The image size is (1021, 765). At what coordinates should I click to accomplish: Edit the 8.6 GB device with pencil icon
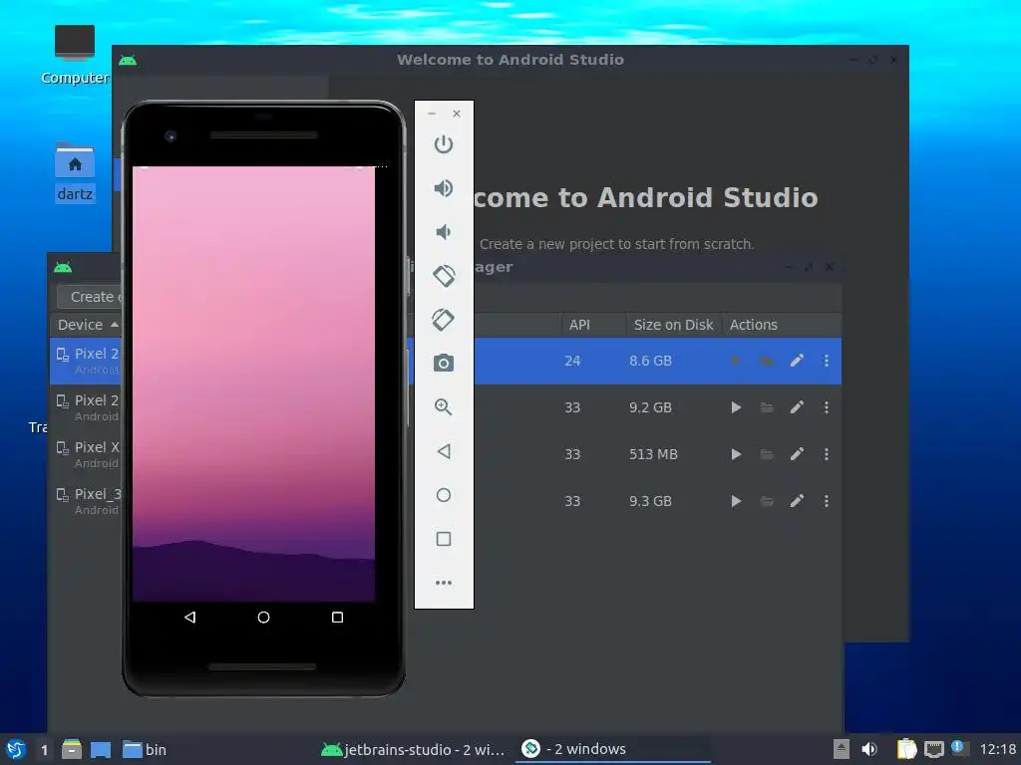tap(797, 361)
